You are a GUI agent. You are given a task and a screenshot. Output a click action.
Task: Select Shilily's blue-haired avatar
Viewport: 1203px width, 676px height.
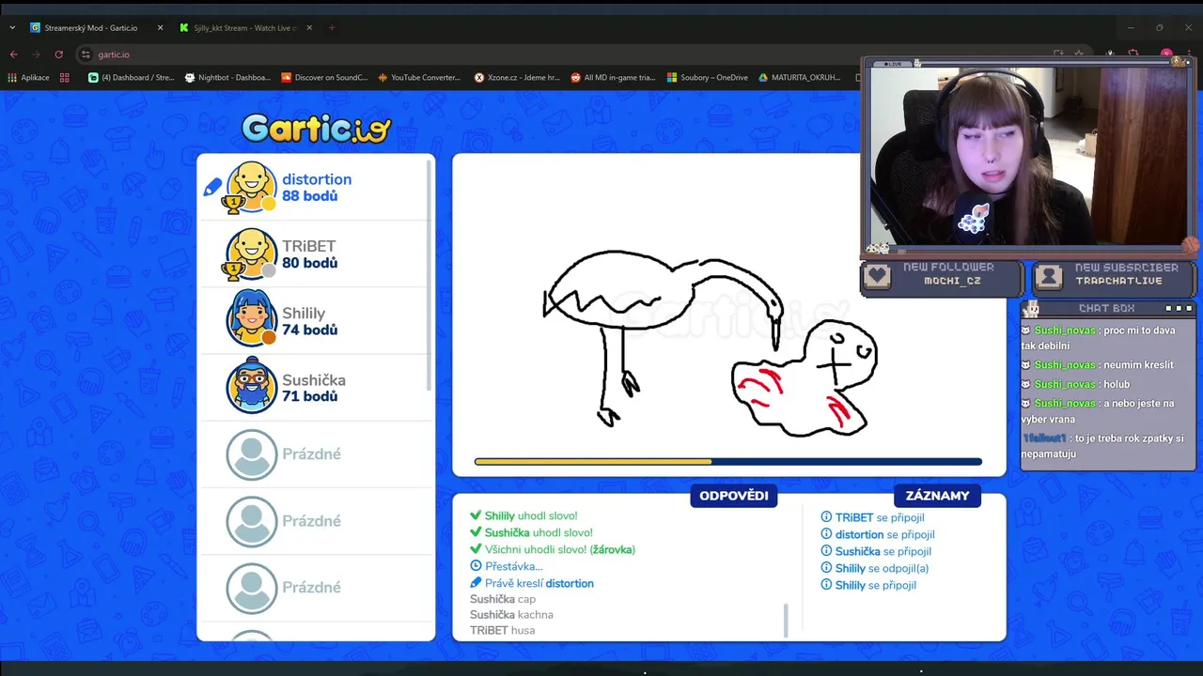pyautogui.click(x=251, y=319)
